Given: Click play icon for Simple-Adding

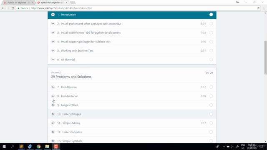Looking at the screenshot, I should 53,123.
